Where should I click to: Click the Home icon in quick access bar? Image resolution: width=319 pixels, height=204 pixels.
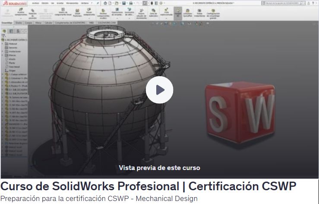[x=105, y=3]
